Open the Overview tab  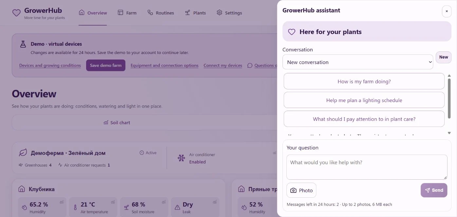point(93,13)
